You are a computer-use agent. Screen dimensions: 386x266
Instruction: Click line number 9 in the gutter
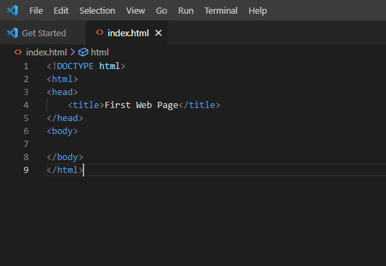tap(26, 170)
